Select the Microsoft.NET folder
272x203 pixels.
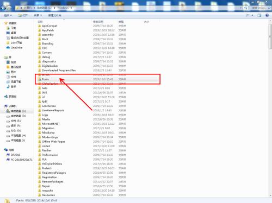pyautogui.click(x=49, y=124)
